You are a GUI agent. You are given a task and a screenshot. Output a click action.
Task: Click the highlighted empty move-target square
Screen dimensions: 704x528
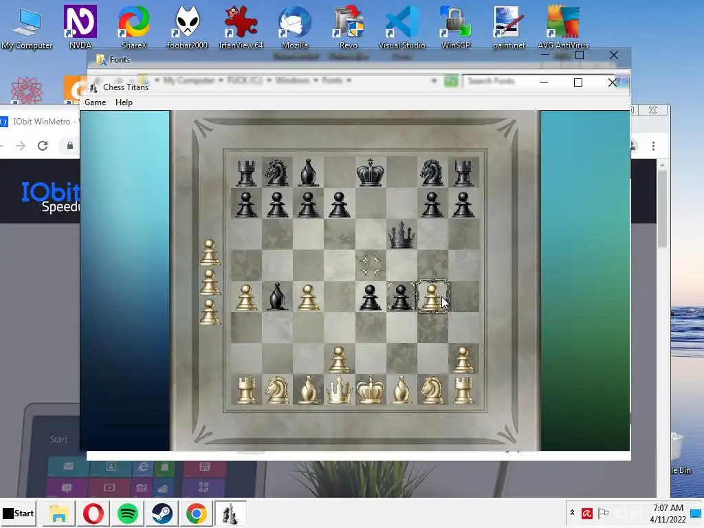[371, 265]
